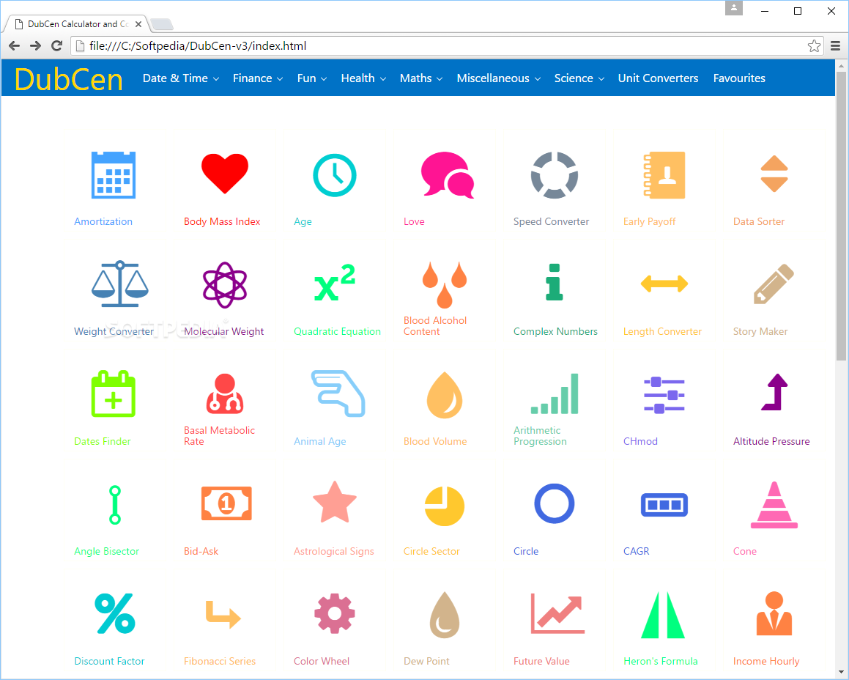Open the Income Hourly businessman icon
This screenshot has width=849, height=680.
pos(774,613)
